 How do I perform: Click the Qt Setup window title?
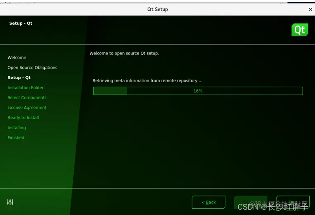[x=157, y=9]
